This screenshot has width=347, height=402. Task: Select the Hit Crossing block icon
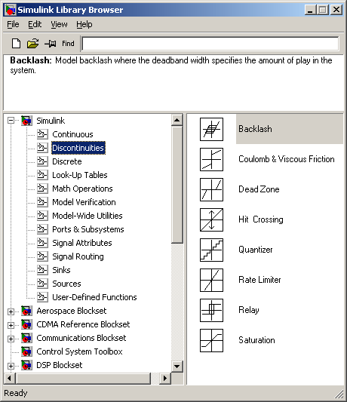pos(211,219)
